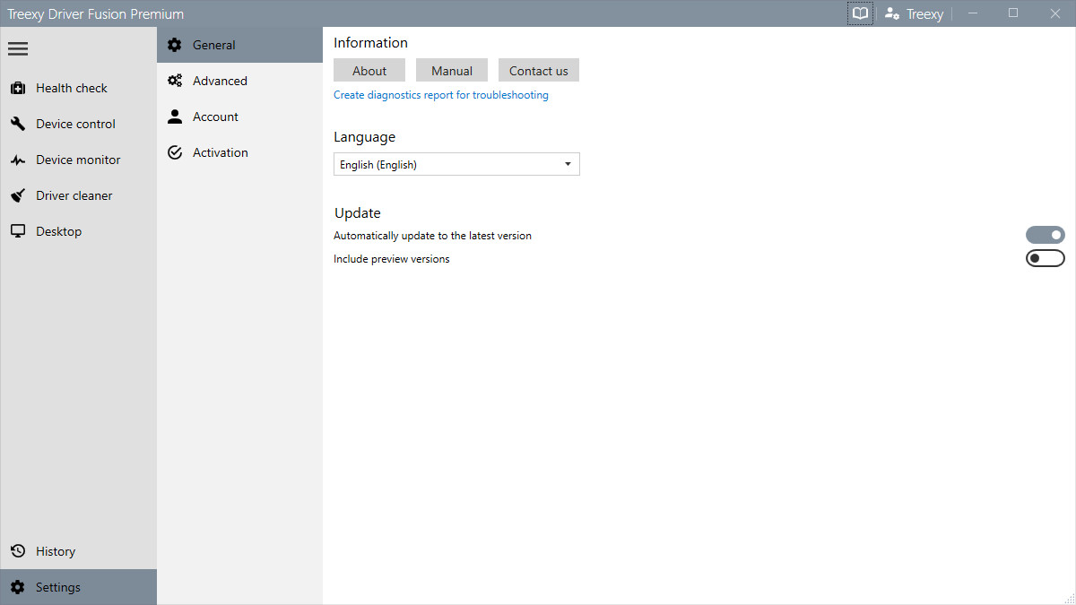
Task: Click the Settings gear icon in sidebar
Action: (18, 587)
